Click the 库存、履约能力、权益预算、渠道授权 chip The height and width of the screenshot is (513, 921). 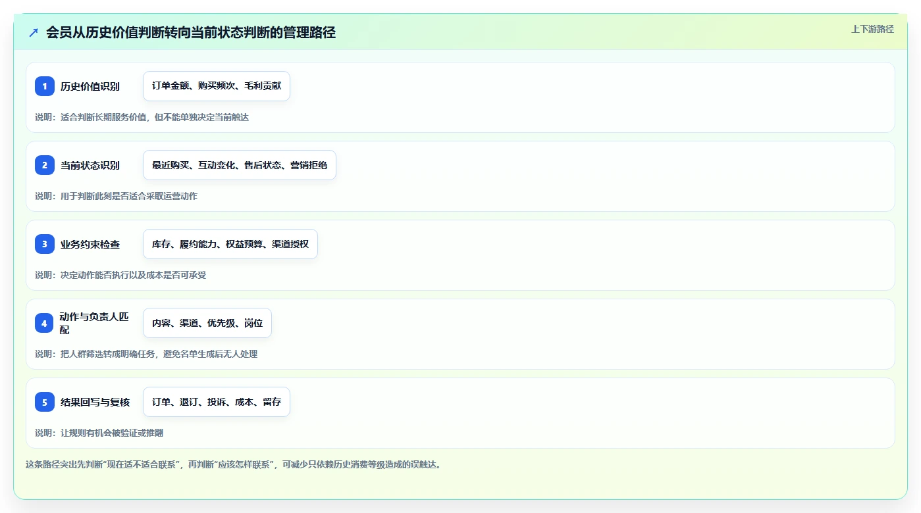tap(230, 244)
